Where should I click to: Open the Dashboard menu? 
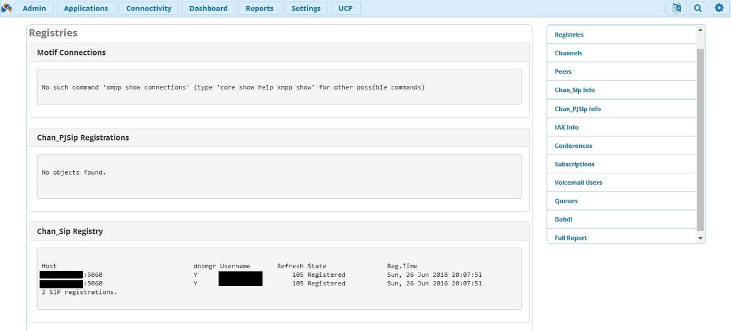tap(208, 9)
